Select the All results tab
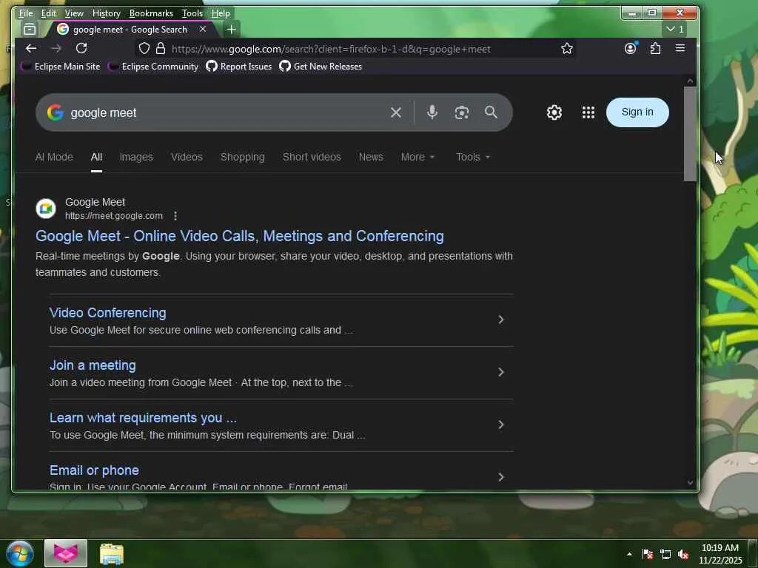 point(96,157)
